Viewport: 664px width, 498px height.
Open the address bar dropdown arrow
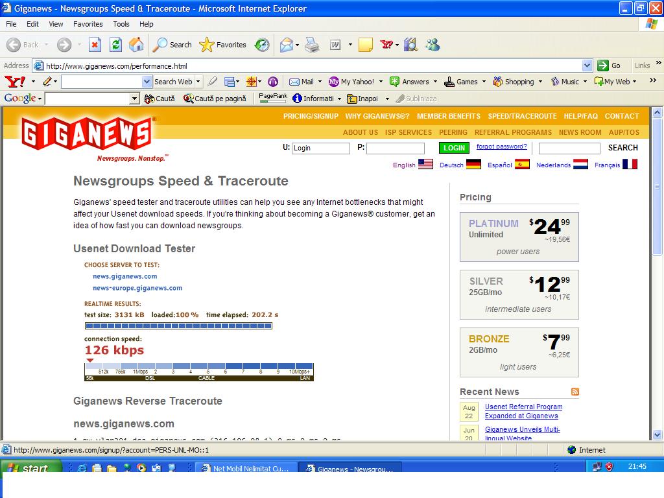coord(587,65)
